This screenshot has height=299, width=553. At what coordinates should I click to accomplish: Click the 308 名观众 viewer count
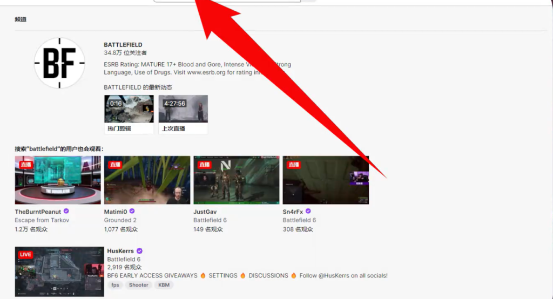[x=298, y=229]
